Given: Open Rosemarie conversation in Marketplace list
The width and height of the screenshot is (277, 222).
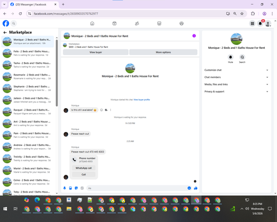Looking at the screenshot, I should click(x=28, y=77).
